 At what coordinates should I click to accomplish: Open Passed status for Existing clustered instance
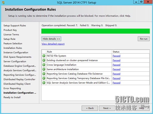coord(117,60)
